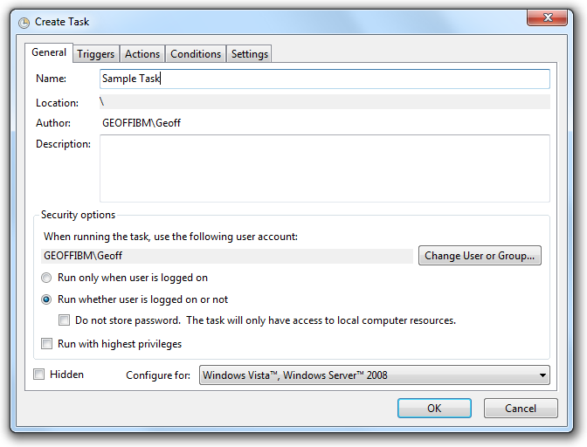Screen dimensions: 587x447
Task: Open the Windows Vista, Windows Server 2008 combo box
Action: [375, 375]
